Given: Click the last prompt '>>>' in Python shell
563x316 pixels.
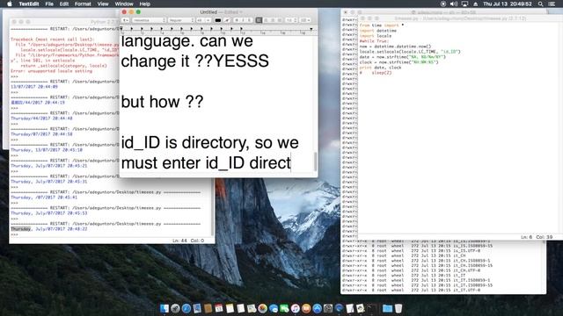Looking at the screenshot, I should (14, 234).
